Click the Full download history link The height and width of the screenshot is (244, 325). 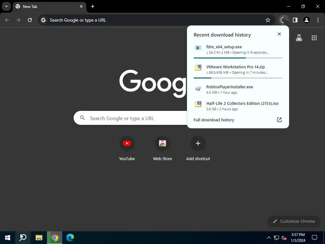[x=214, y=120]
